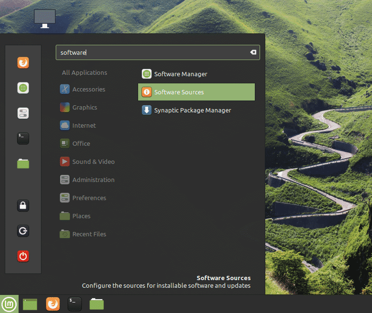Screen dimensions: 372x313
Task: Click the Recent Files folder icon
Action: coord(65,234)
